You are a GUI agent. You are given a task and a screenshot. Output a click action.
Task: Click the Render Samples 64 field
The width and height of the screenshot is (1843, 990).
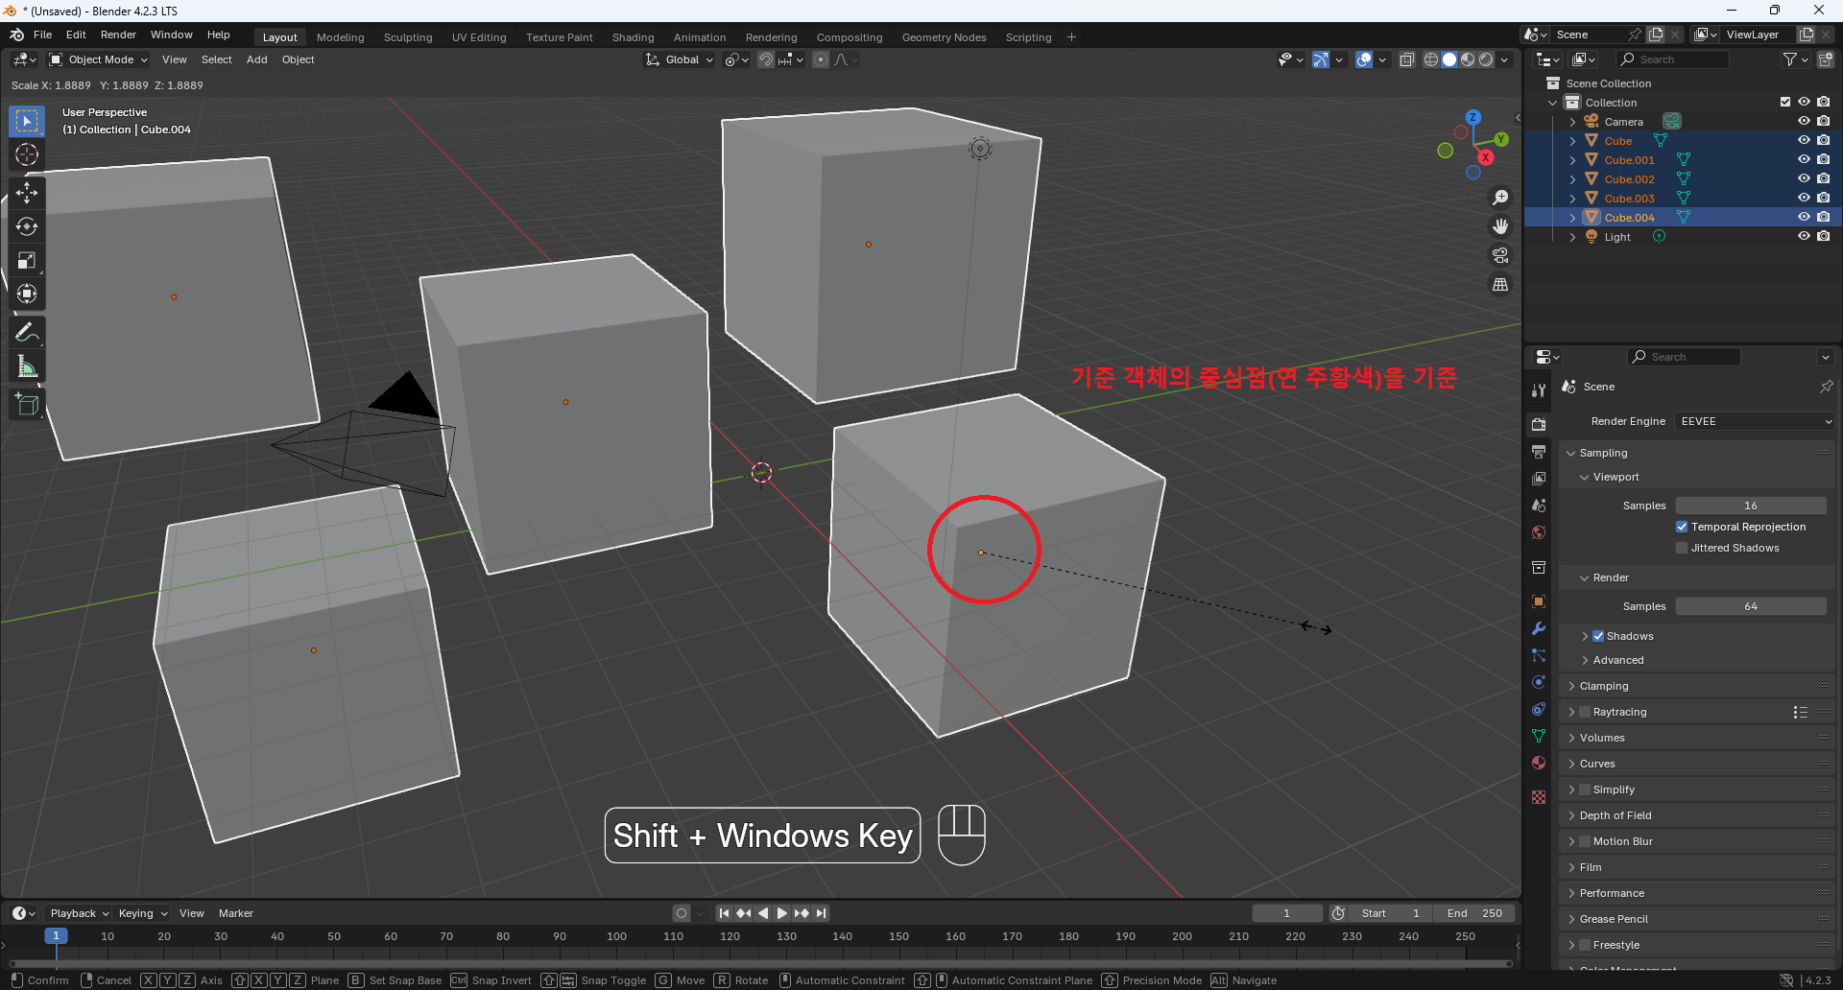pos(1751,606)
